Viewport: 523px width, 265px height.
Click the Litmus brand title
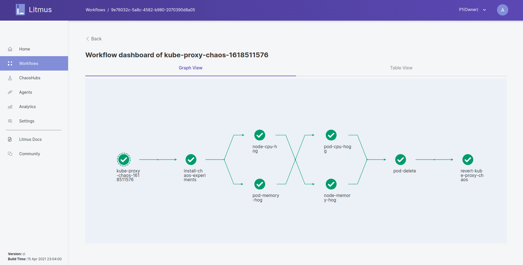tap(40, 10)
